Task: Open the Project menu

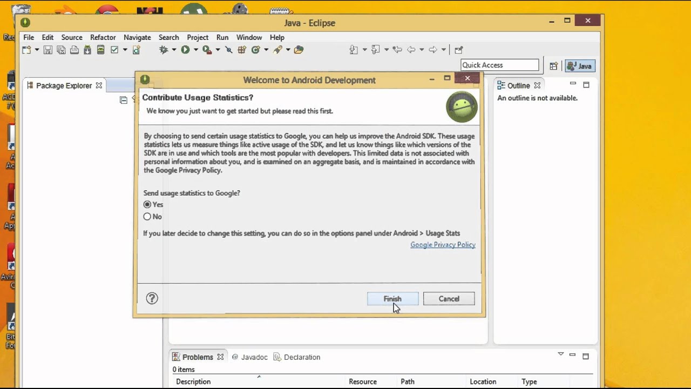Action: 198,37
